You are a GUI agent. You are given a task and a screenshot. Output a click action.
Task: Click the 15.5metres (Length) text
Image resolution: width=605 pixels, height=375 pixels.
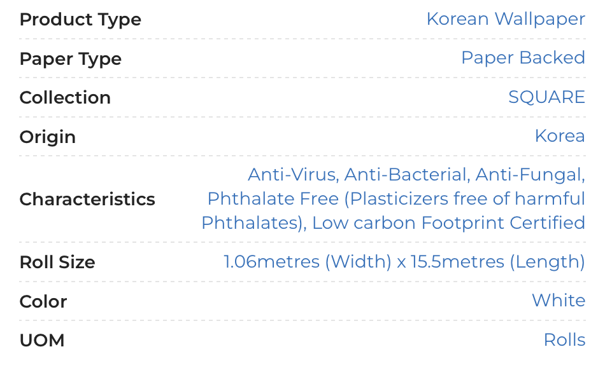(498, 262)
